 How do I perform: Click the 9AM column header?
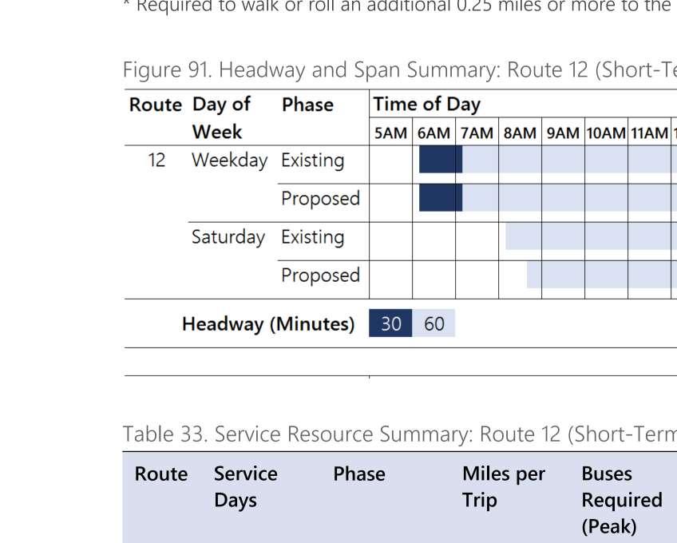[564, 133]
